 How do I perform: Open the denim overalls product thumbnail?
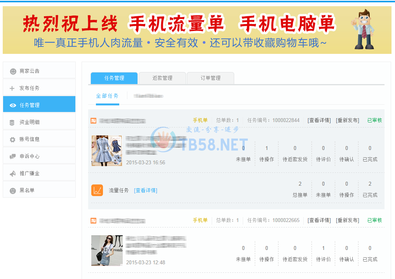107,250
